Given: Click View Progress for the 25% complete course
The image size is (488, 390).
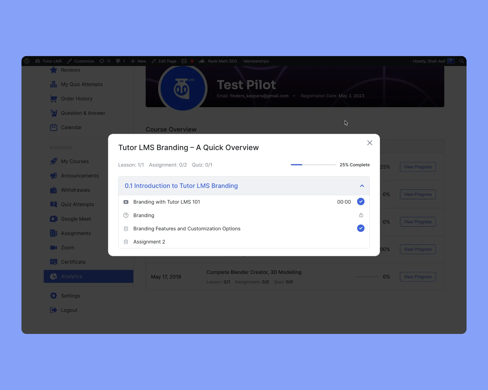Looking at the screenshot, I should (418, 167).
